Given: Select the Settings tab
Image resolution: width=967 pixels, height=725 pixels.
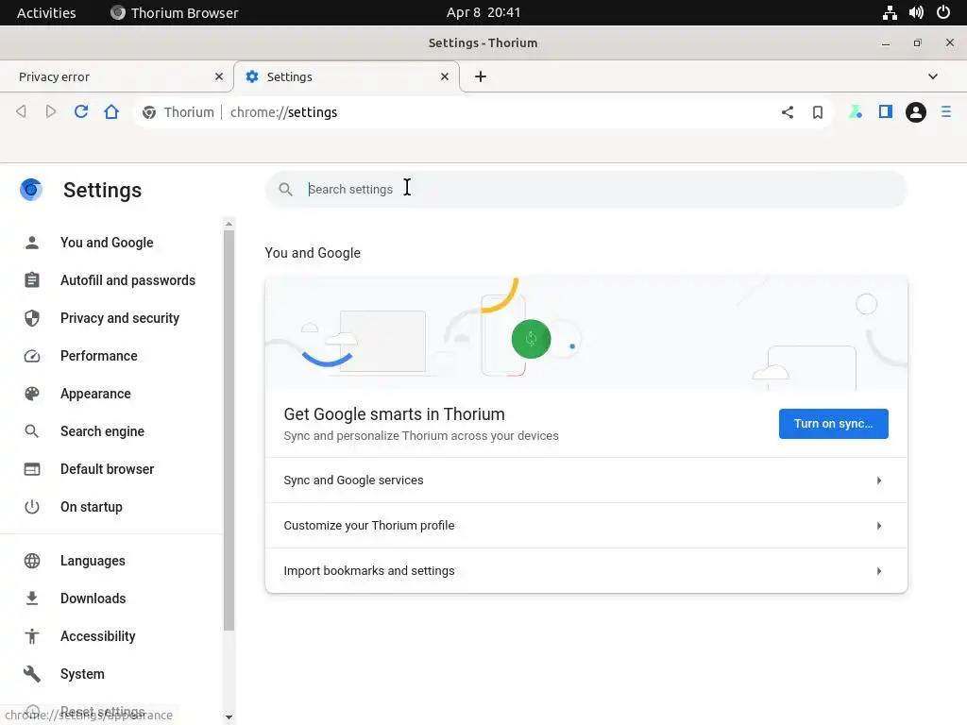Looking at the screenshot, I should click(x=348, y=76).
